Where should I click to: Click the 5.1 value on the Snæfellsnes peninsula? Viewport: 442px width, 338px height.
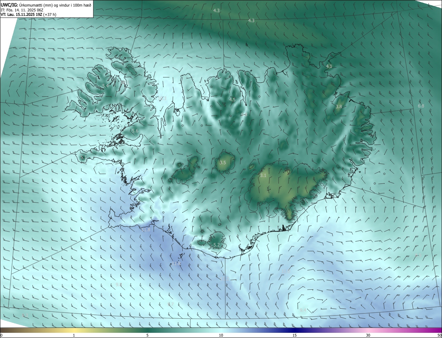(x=83, y=158)
